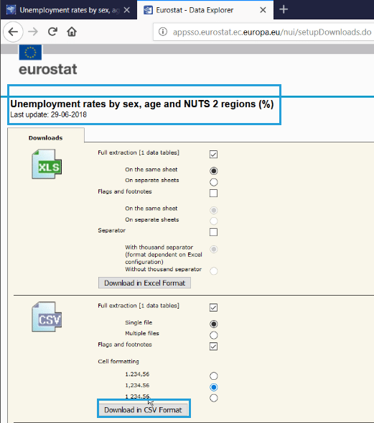Click the forward navigation arrow
The height and width of the screenshot is (423, 374).
tap(33, 32)
